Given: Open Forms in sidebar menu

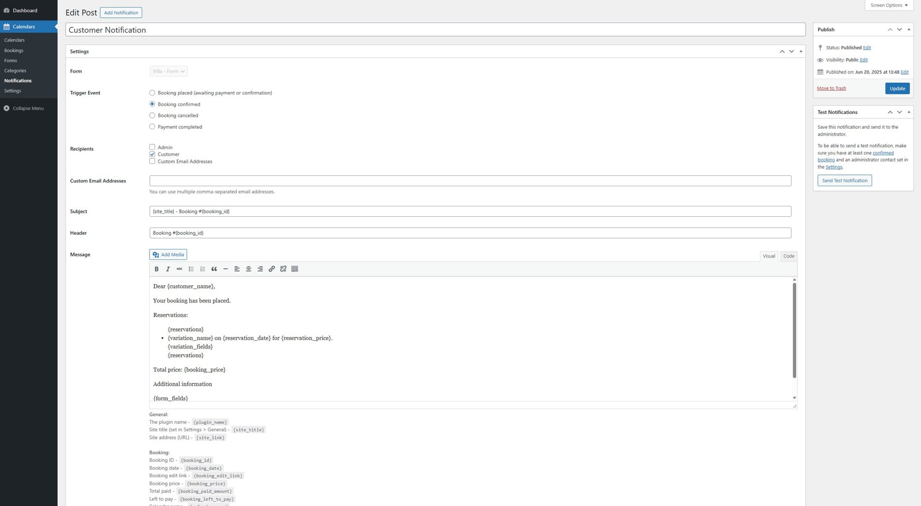Looking at the screenshot, I should tap(10, 60).
